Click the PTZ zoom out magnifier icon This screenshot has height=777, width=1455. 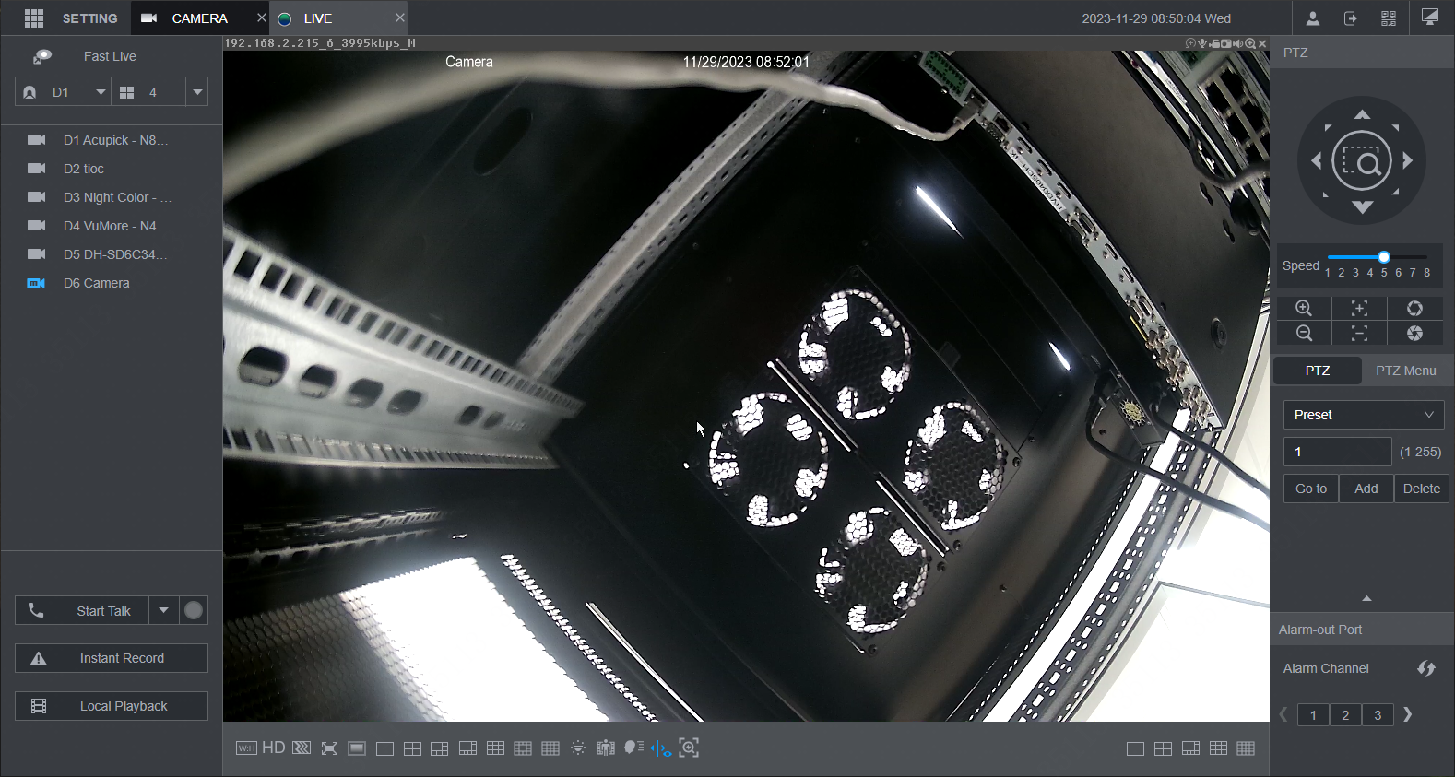coord(1304,333)
